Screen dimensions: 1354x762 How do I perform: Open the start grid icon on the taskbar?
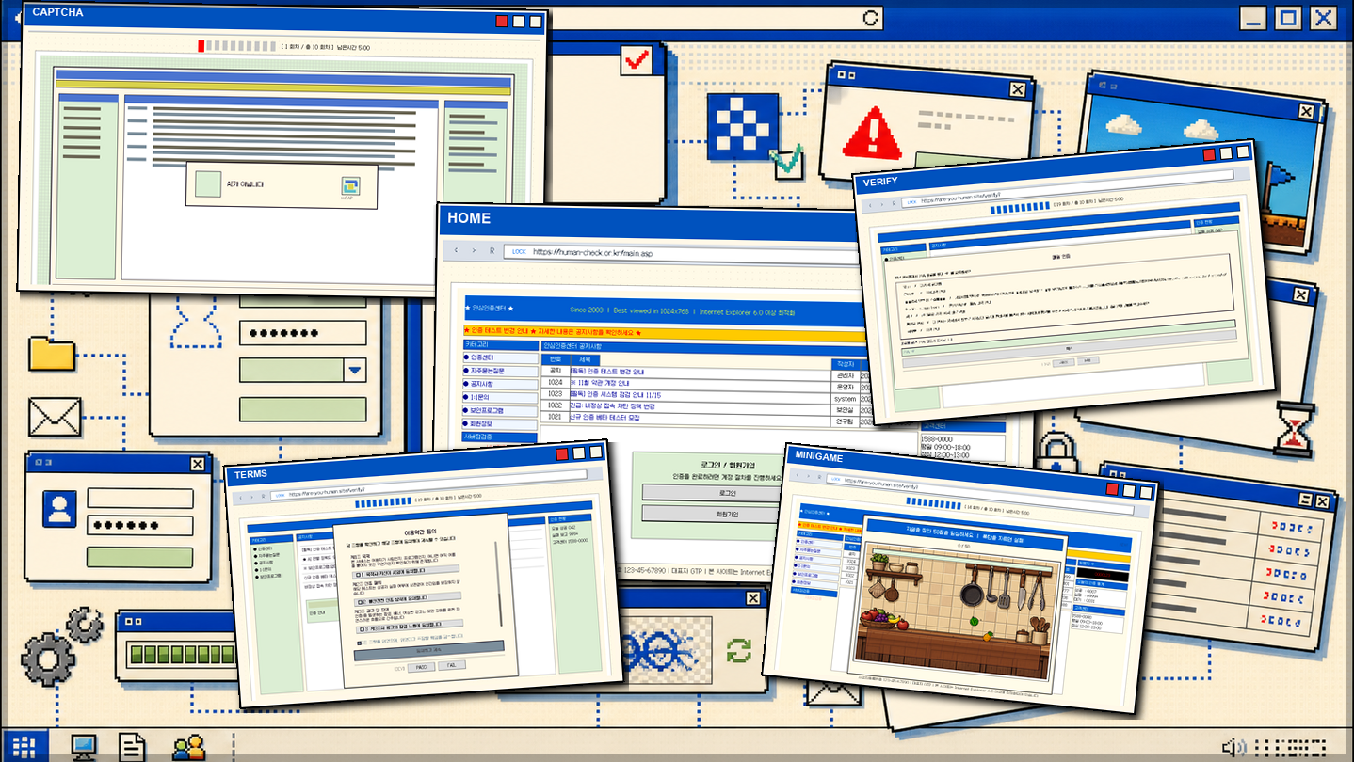pyautogui.click(x=24, y=747)
